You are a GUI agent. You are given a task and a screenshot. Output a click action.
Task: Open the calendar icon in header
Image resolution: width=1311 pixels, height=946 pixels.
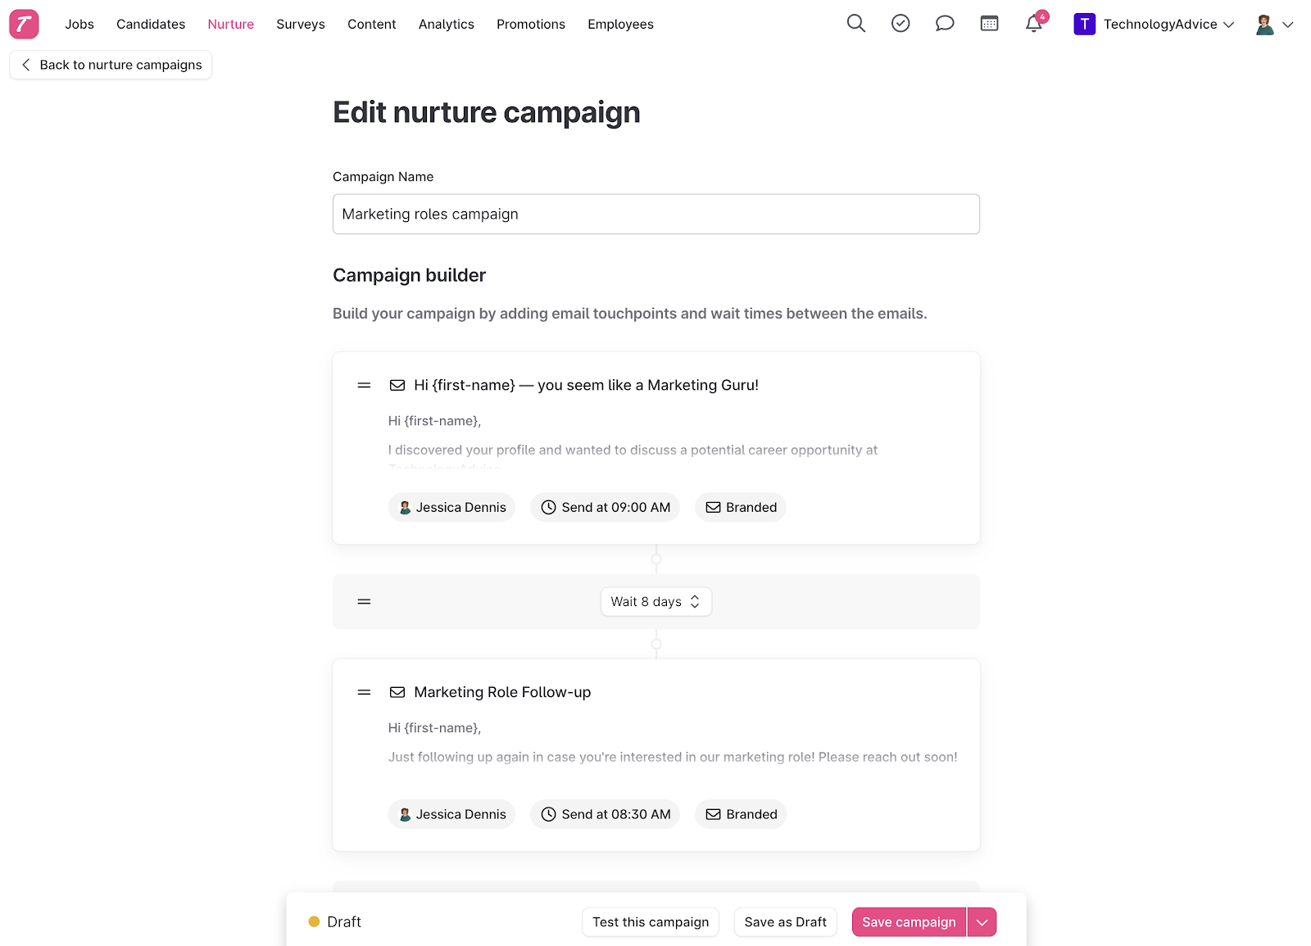click(989, 24)
